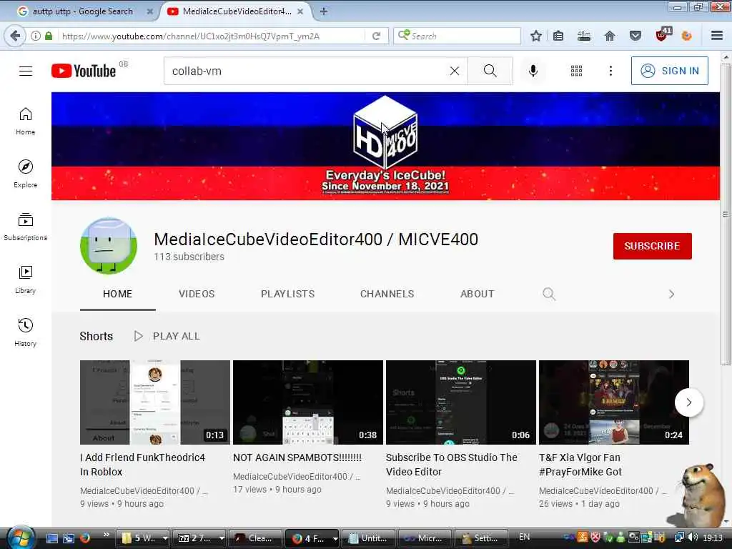Open the NOT AGAIN SPAMBOTS video title
Screen dimensions: 732x549
pyautogui.click(x=297, y=457)
